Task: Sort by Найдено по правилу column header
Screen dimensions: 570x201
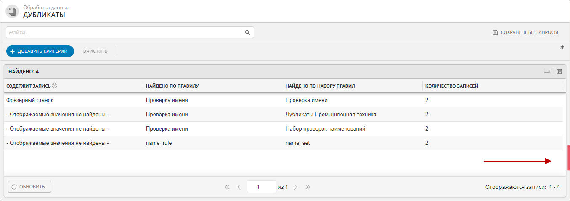Action: click(x=172, y=86)
